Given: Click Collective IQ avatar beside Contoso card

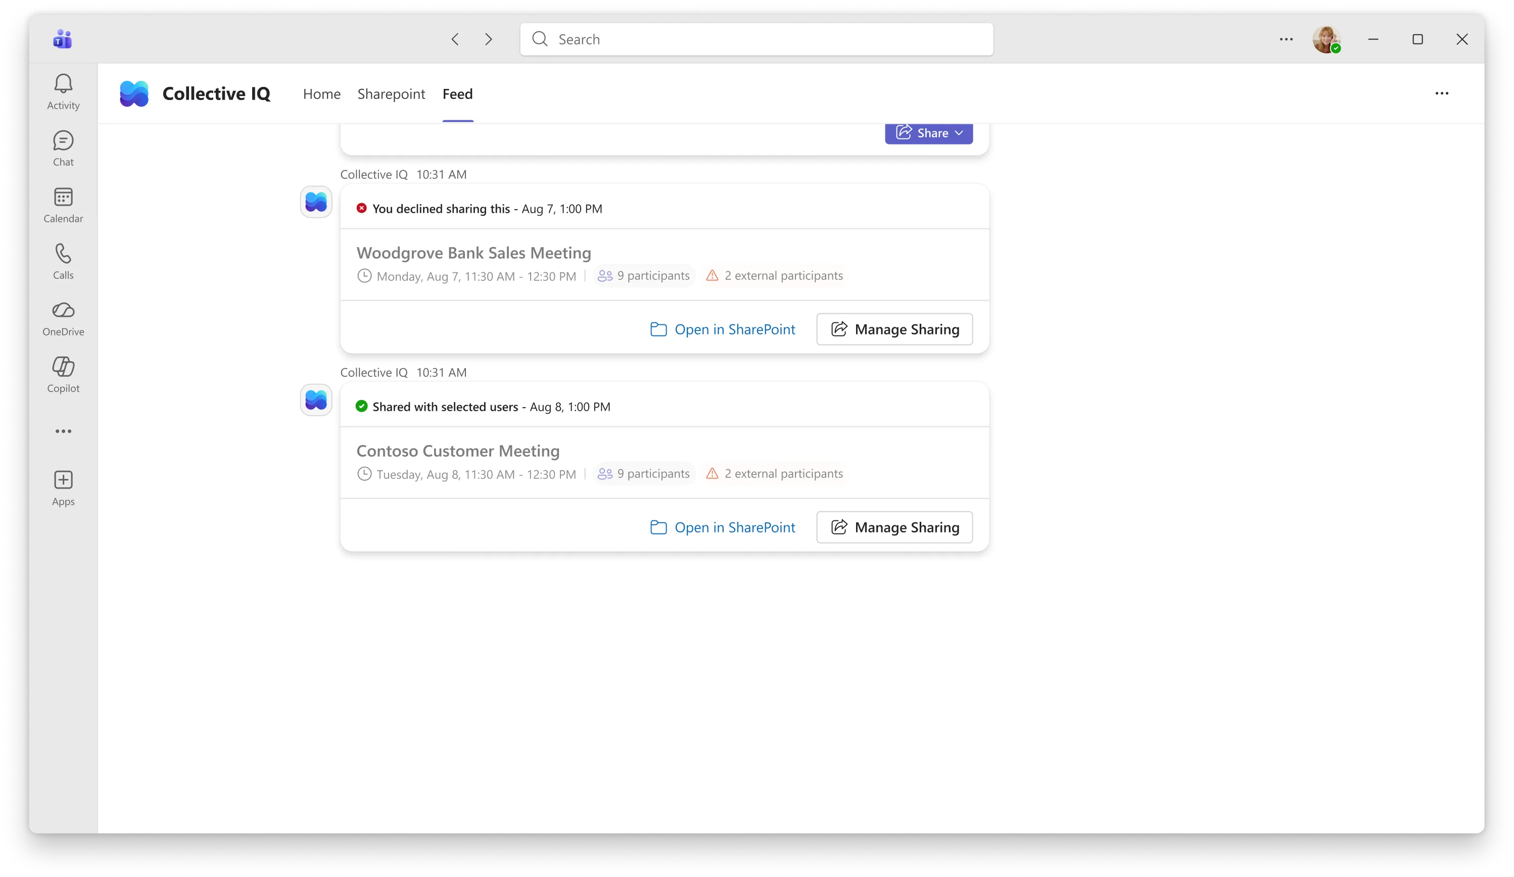Looking at the screenshot, I should tap(316, 400).
